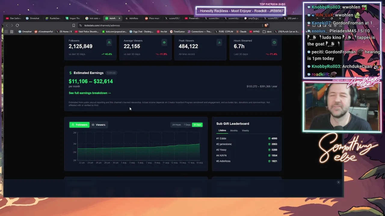Switch to the (20) yeet browser tab

tap(291, 18)
